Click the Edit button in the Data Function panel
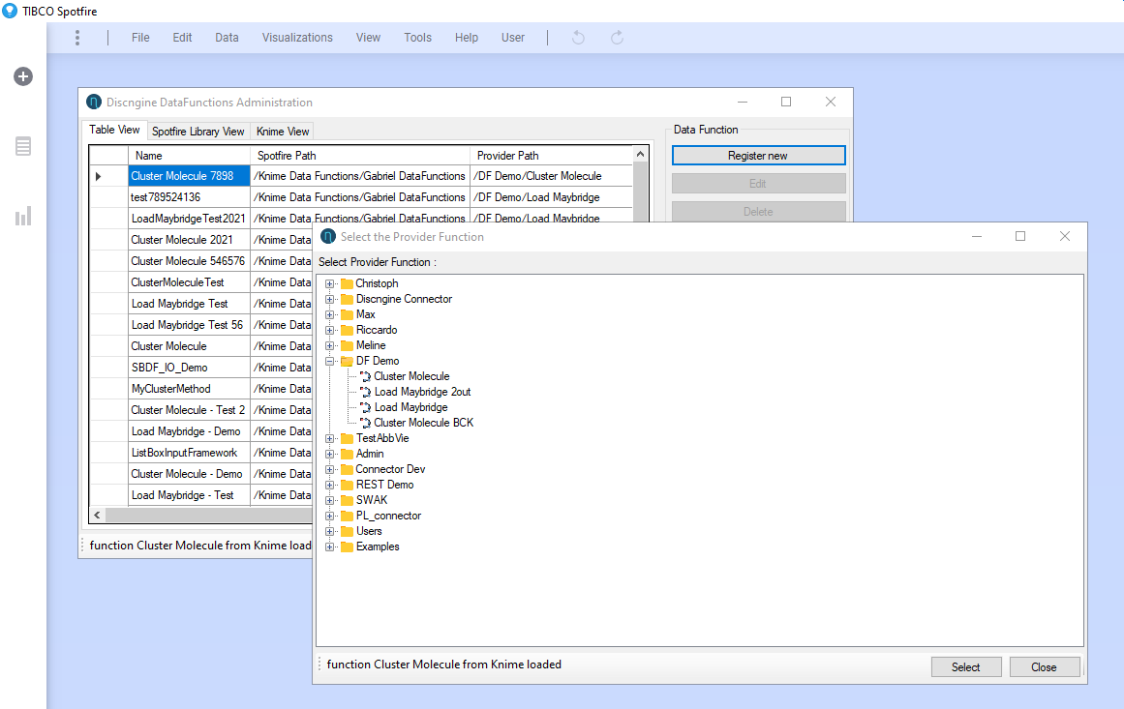This screenshot has width=1124, height=709. click(x=758, y=184)
